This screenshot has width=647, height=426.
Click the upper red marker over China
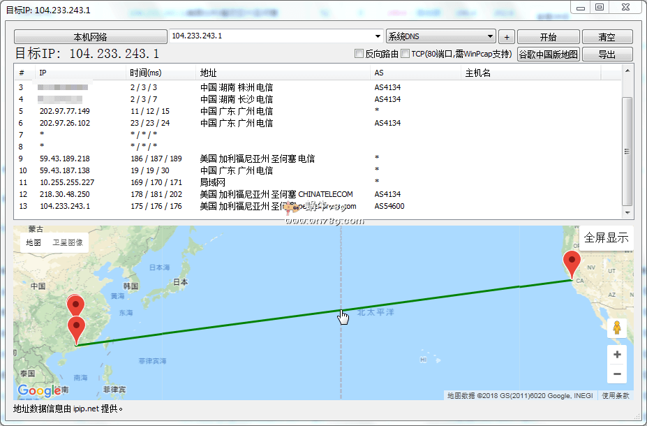75,305
